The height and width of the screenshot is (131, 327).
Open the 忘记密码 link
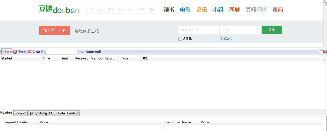[226, 38]
